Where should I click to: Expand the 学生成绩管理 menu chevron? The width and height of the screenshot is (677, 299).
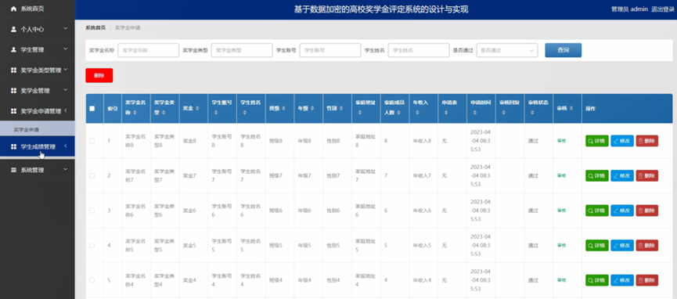coord(65,146)
